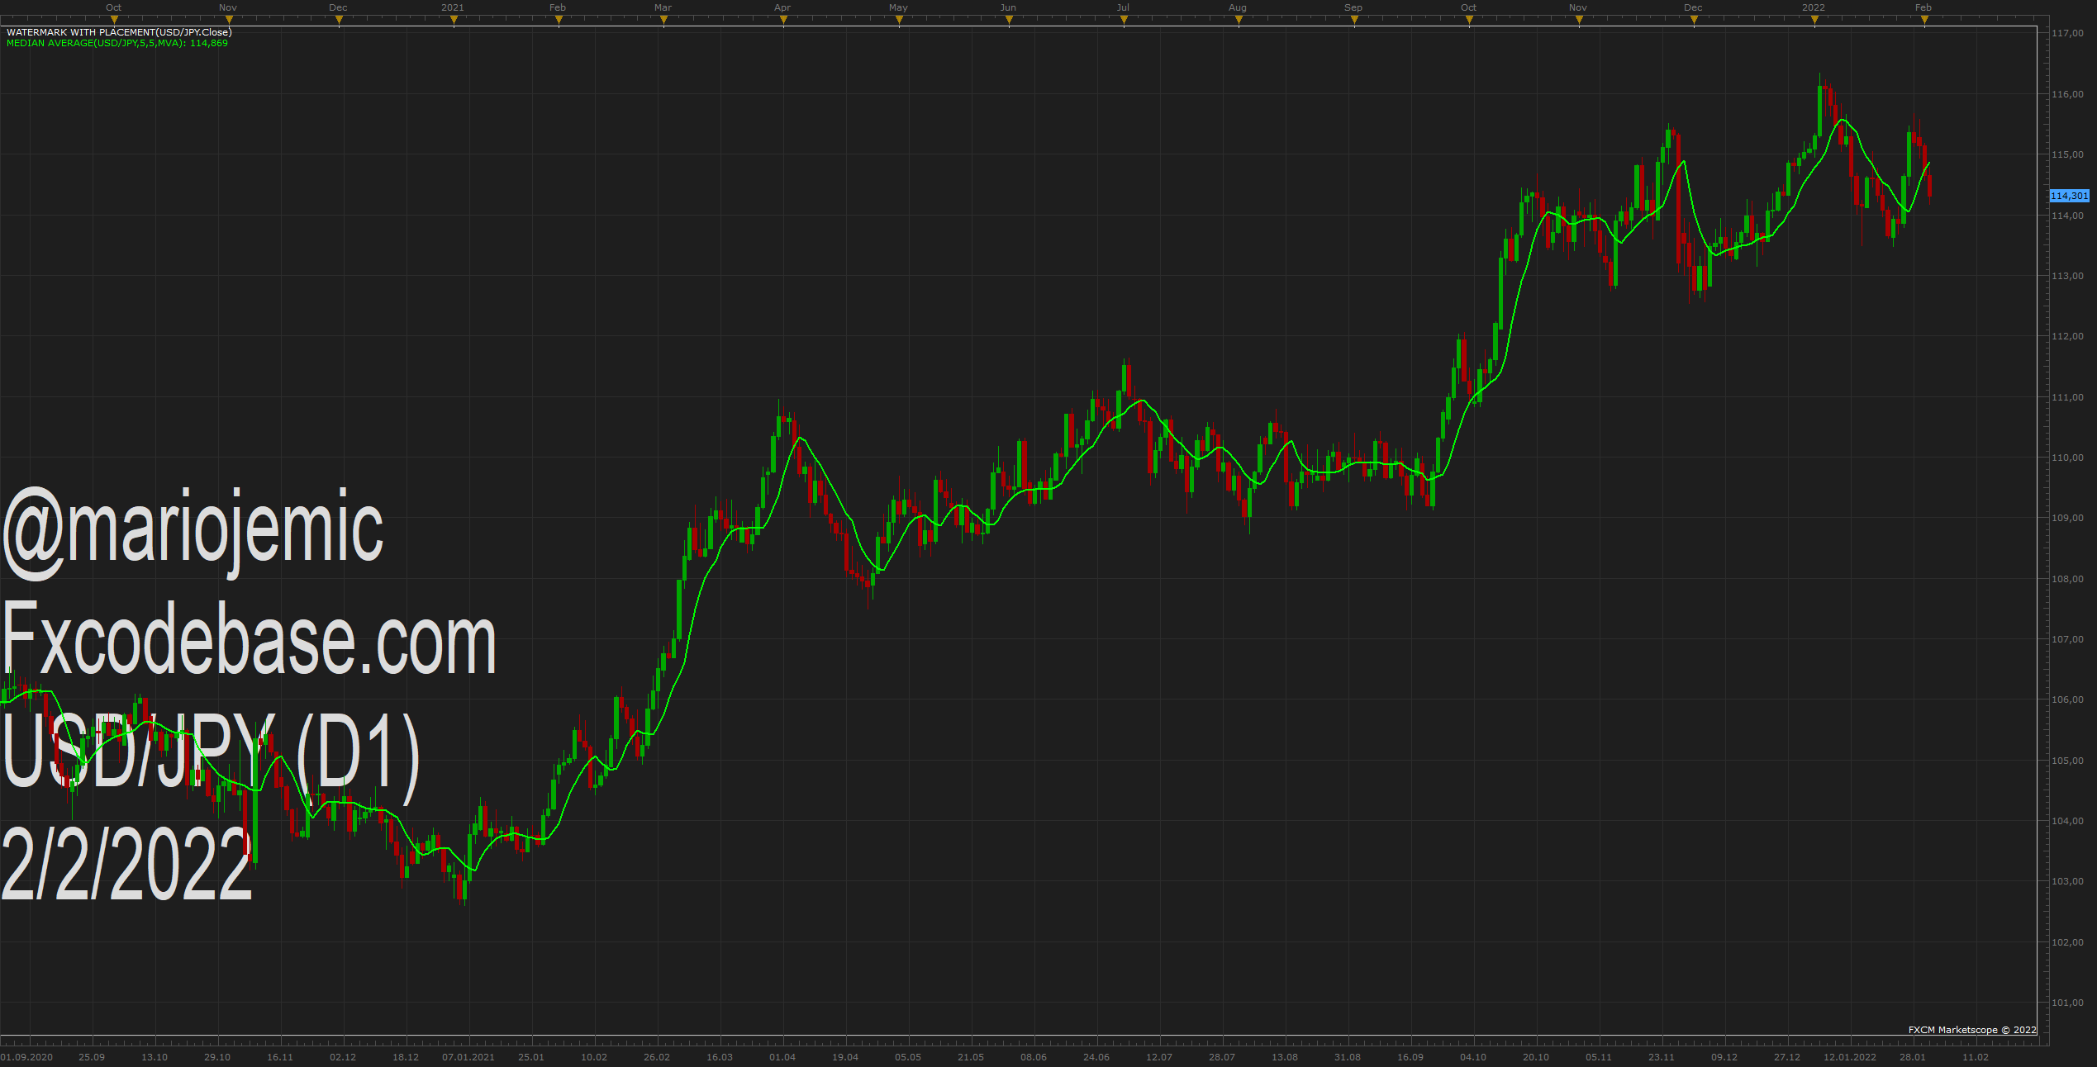The image size is (2097, 1067).
Task: Click the 16.03 date axis label
Action: [x=720, y=1057]
